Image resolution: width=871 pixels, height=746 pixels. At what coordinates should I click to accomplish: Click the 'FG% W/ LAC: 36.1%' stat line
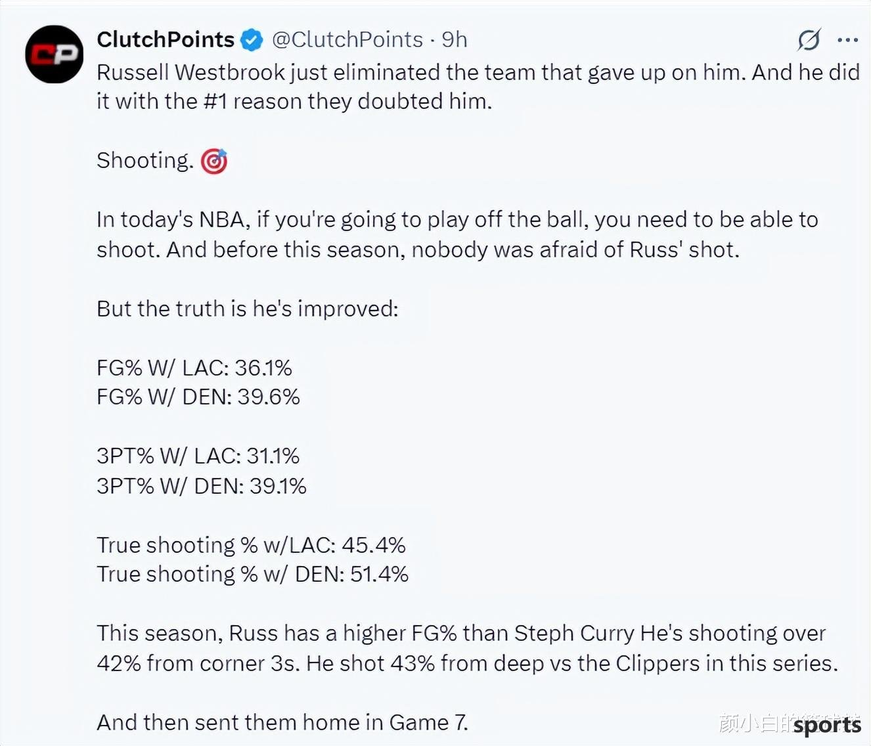coord(194,368)
